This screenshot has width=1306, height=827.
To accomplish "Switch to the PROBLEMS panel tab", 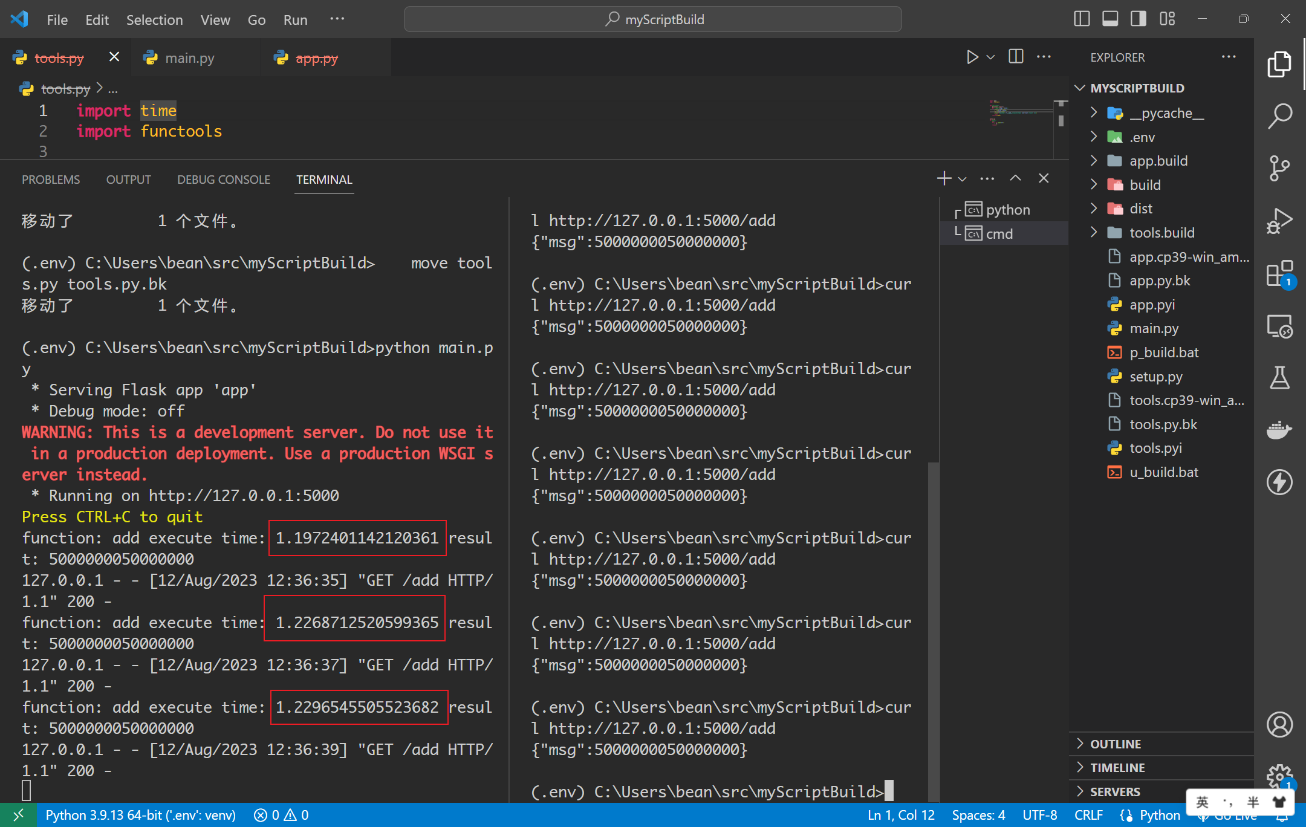I will [x=51, y=180].
